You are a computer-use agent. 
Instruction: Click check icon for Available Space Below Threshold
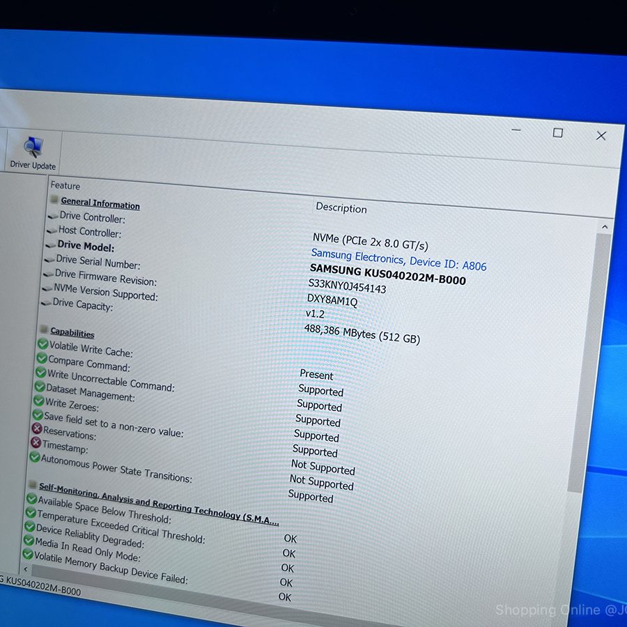[31, 499]
